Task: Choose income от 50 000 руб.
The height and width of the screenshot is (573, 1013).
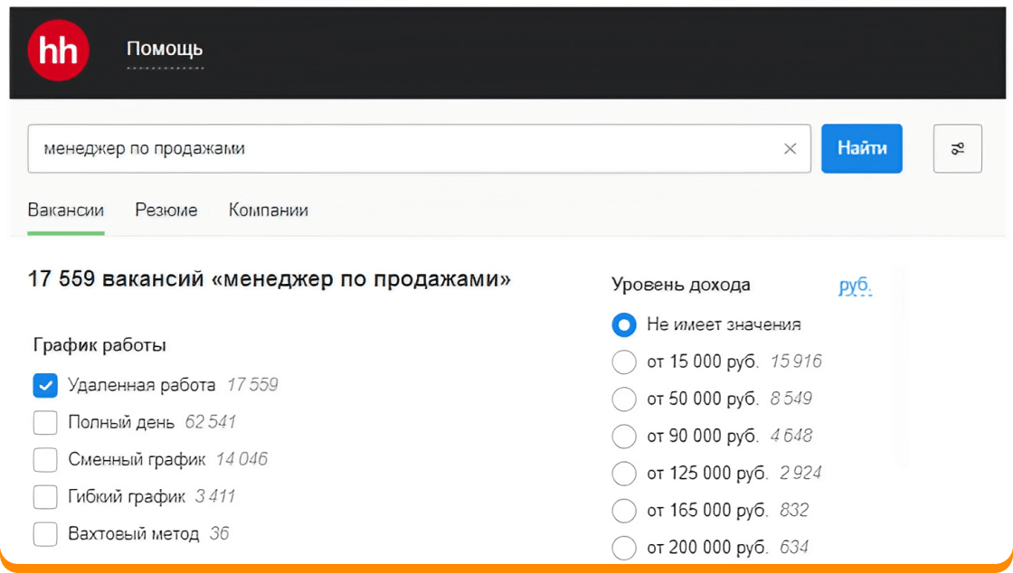Action: (x=624, y=399)
